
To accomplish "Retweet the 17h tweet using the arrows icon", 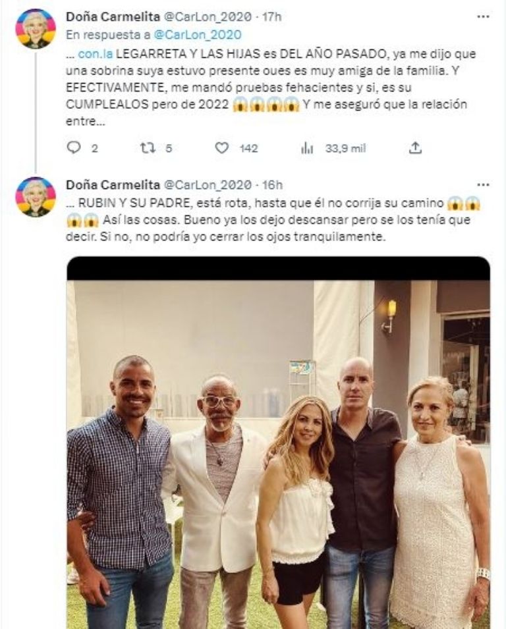I will pyautogui.click(x=148, y=148).
